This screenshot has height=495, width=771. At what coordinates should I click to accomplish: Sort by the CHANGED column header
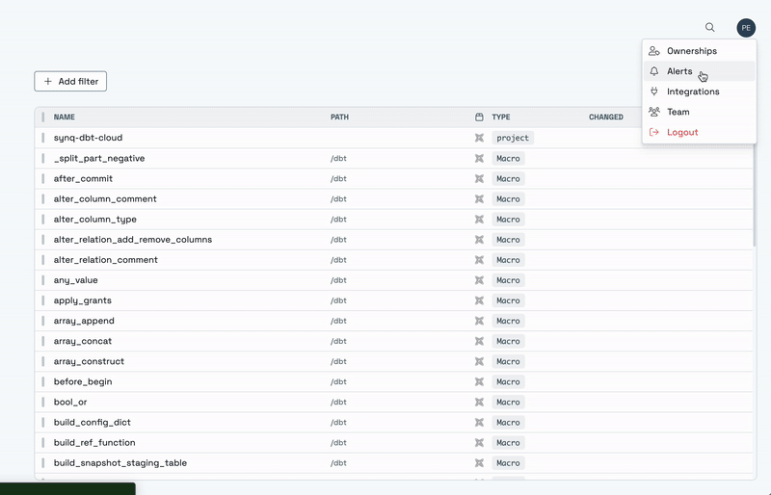point(606,117)
